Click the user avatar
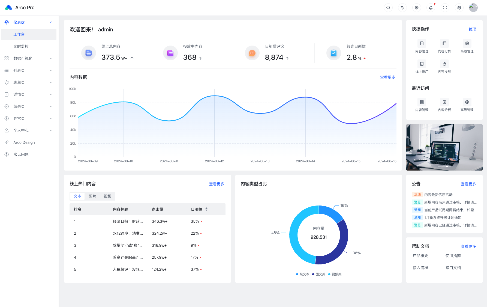Viewport: 487px width, 307px height. click(473, 8)
